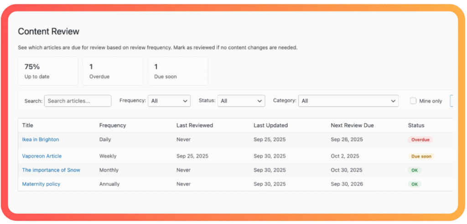Click the Title column header
The height and width of the screenshot is (224, 467).
click(28, 125)
